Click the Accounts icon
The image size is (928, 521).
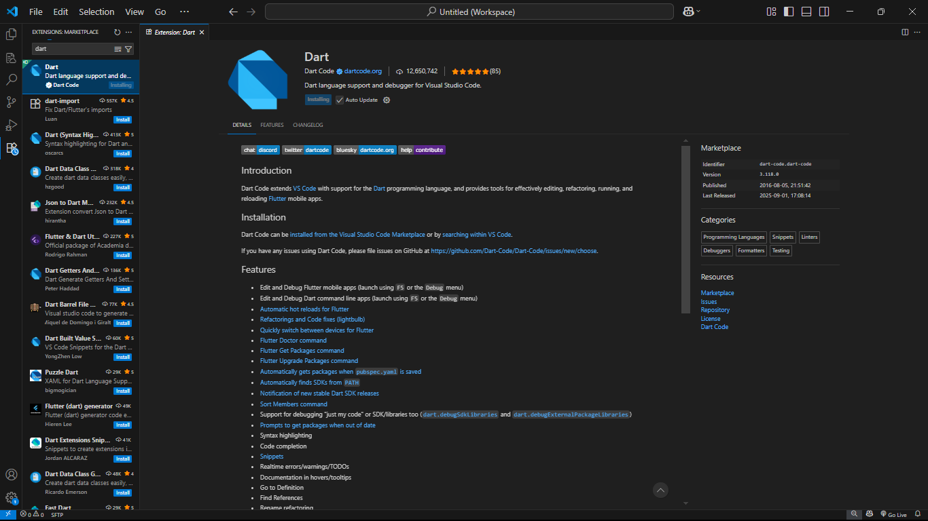coord(11,474)
